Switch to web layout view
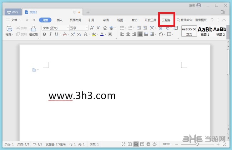 pos(148,144)
